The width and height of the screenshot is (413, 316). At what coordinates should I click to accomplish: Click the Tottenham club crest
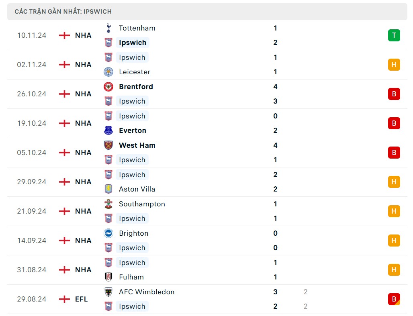(x=108, y=28)
